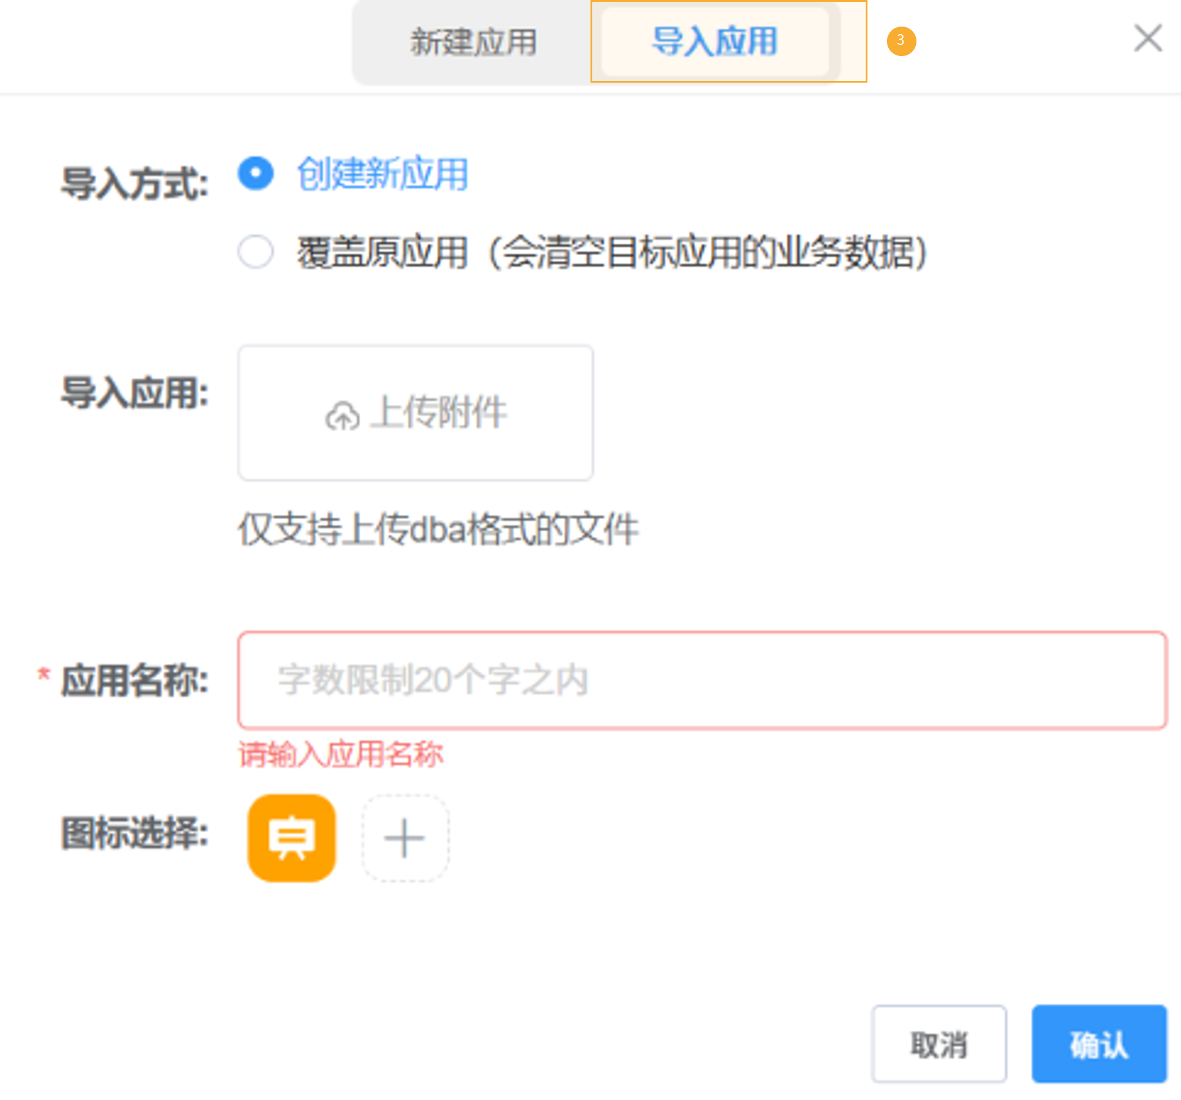Click the 仅支持上传dba格式的文件 hint text

(x=438, y=528)
